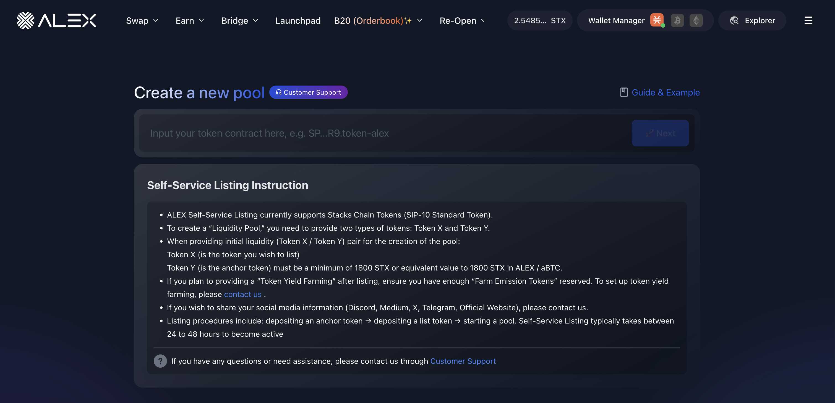The width and height of the screenshot is (835, 403).
Task: Click the bookmark icon beside Guide & Example
Action: pyautogui.click(x=624, y=92)
